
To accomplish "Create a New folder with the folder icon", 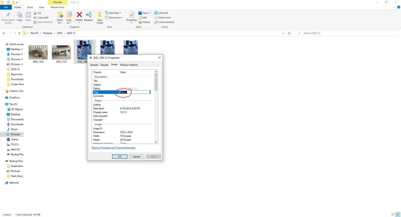I will pyautogui.click(x=99, y=17).
